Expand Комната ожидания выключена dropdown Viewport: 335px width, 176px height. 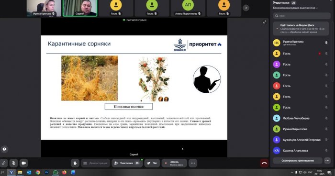tap(295, 8)
